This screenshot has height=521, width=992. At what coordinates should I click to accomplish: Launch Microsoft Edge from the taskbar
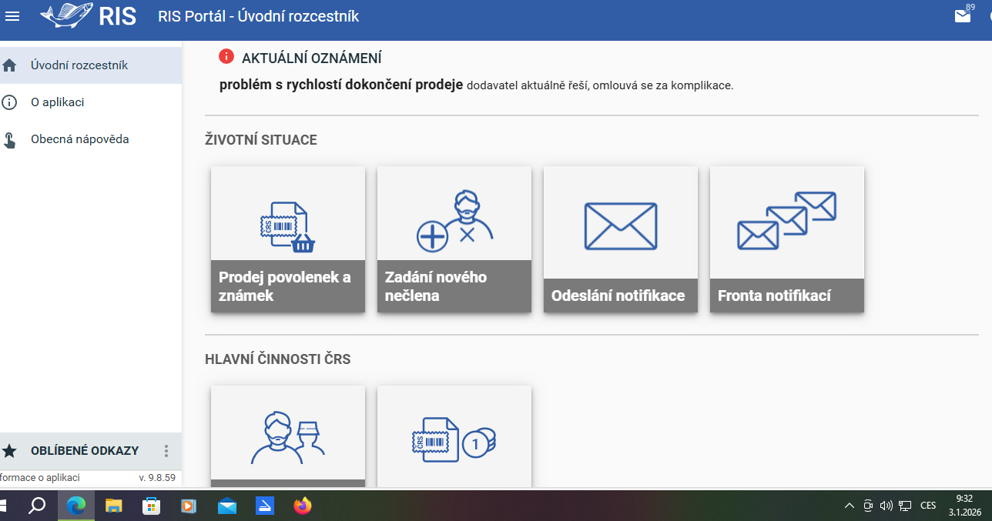(75, 506)
